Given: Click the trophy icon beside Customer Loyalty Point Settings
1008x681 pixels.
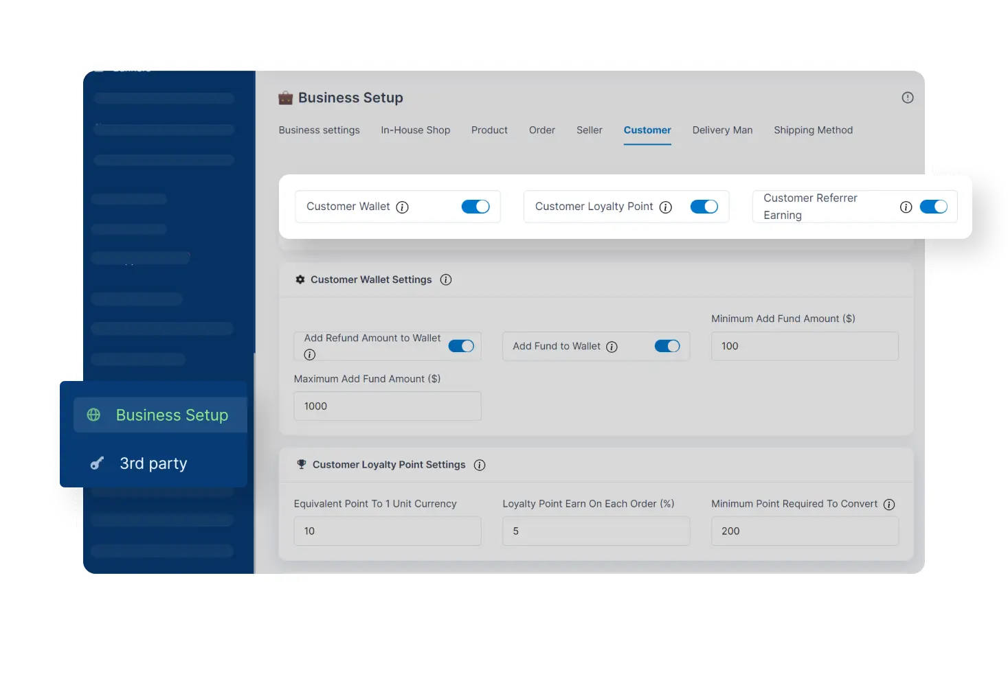Looking at the screenshot, I should [x=300, y=465].
